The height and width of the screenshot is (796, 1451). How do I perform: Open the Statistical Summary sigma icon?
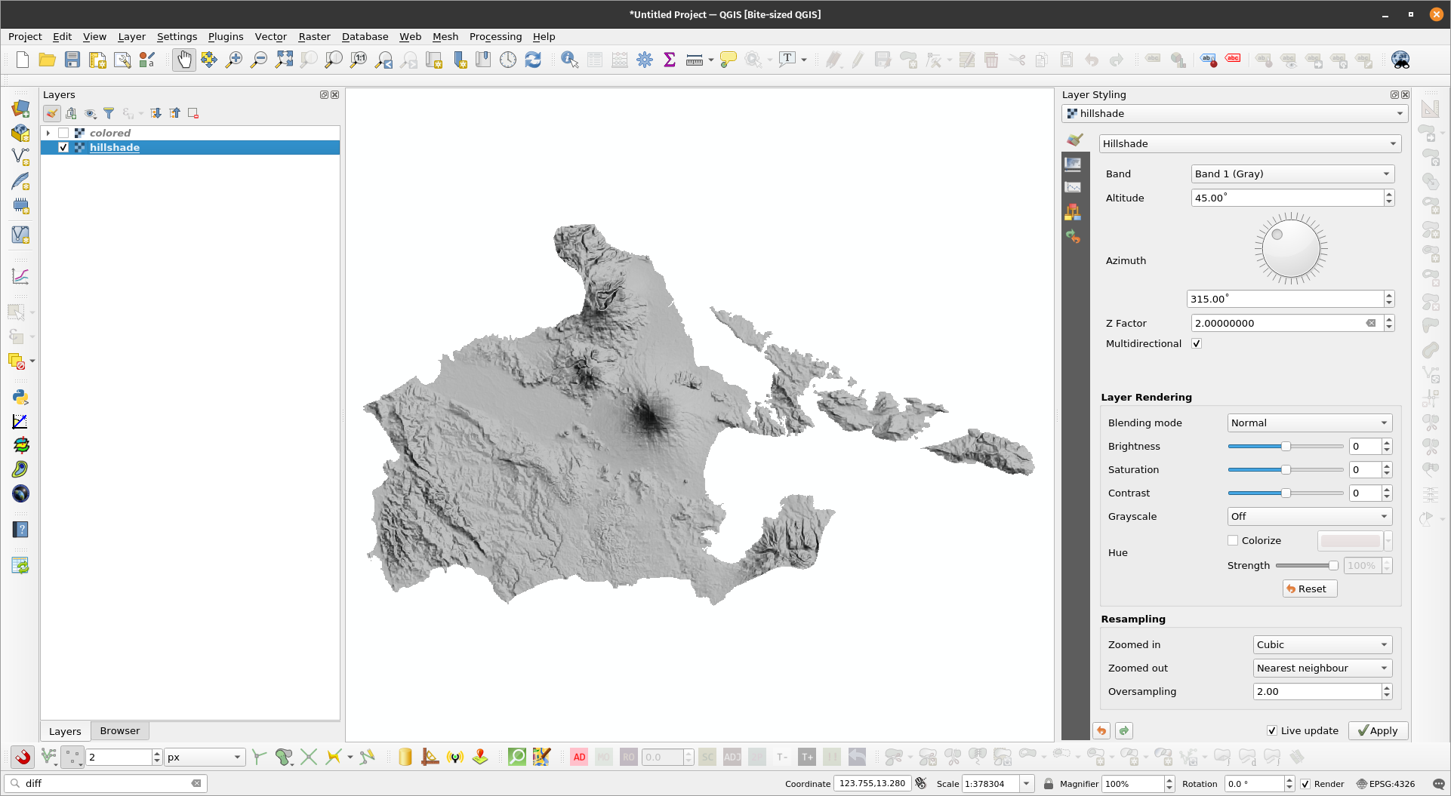pos(669,60)
